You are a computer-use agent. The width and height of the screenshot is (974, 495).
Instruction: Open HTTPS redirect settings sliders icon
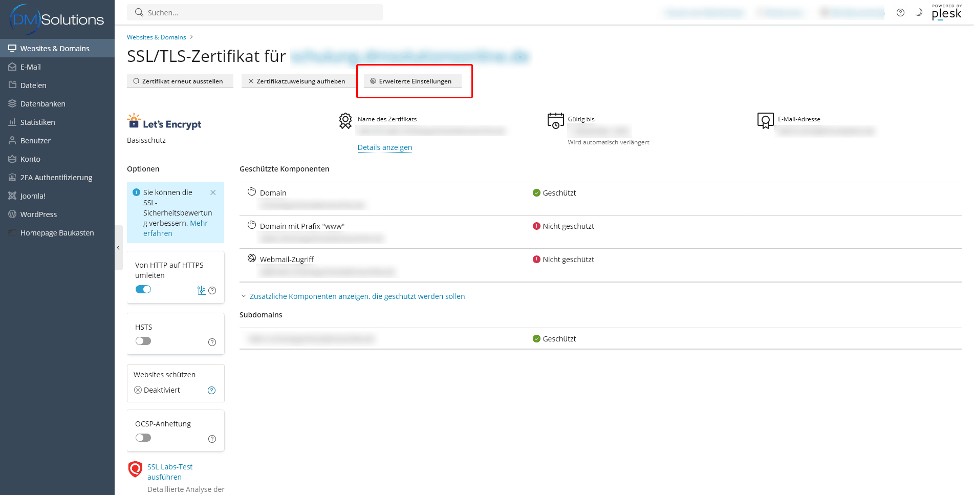coord(201,290)
